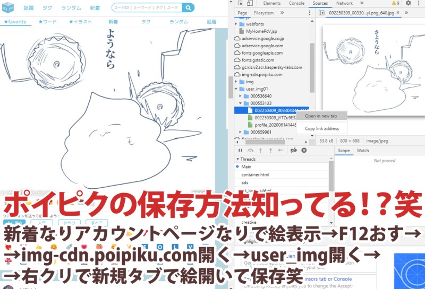Screen dimensions: 425x289
Task: Collapse the 000553133 folder
Action: click(x=241, y=103)
